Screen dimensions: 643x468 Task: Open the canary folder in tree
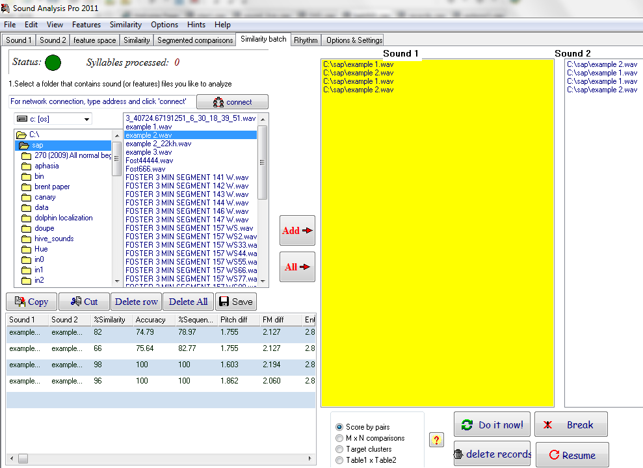coord(45,197)
